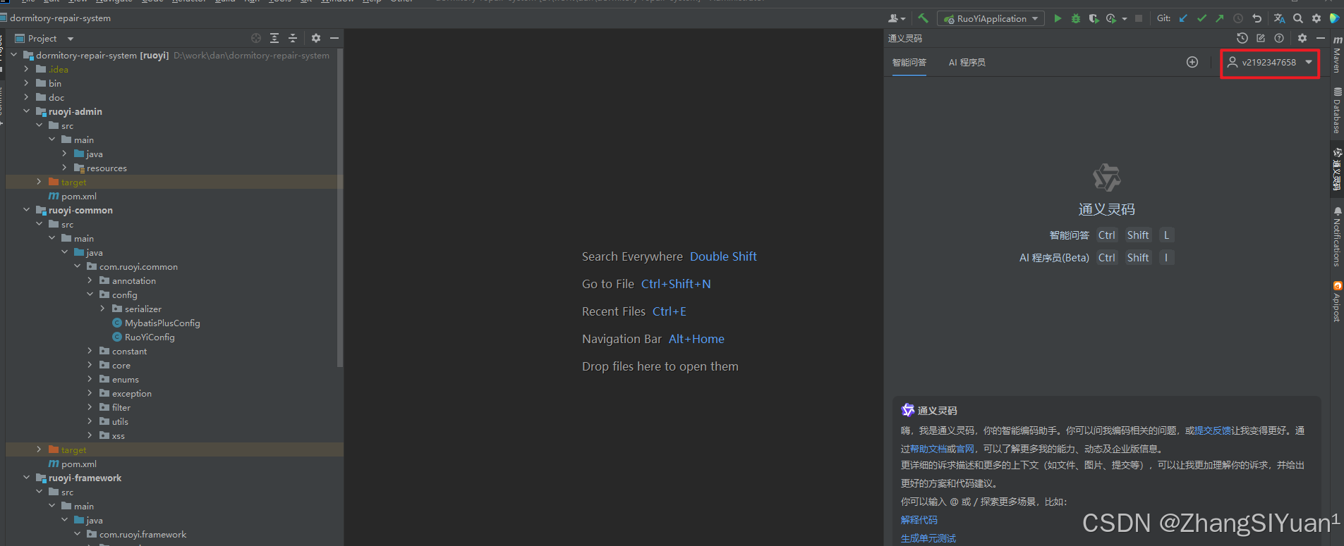Git update project blue arrow icon
1344x546 pixels.
click(1183, 18)
